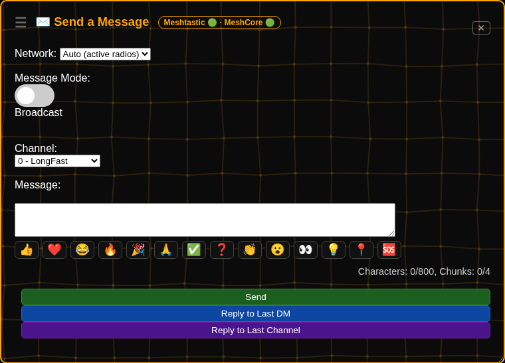Insert the party popper emoji

[x=138, y=250]
